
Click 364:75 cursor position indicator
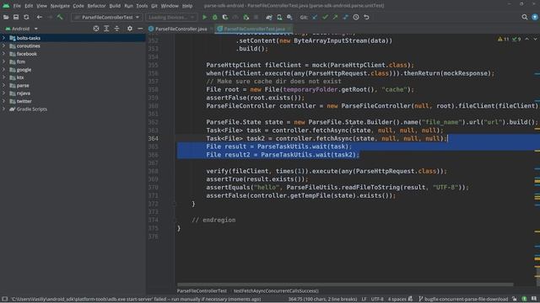[x=322, y=300]
